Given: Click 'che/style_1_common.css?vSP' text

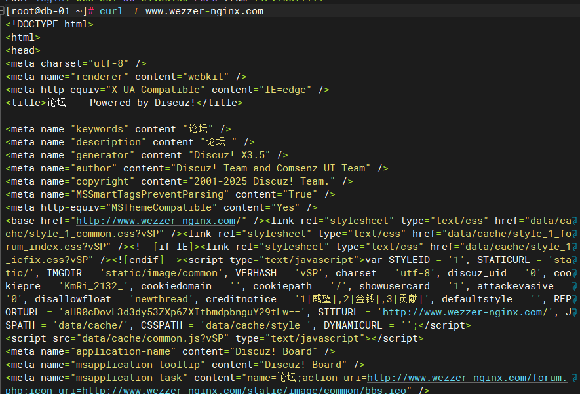Looking at the screenshot, I should pos(82,234).
